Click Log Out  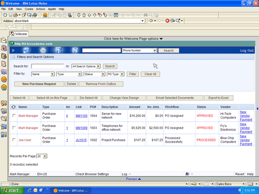[247, 50]
